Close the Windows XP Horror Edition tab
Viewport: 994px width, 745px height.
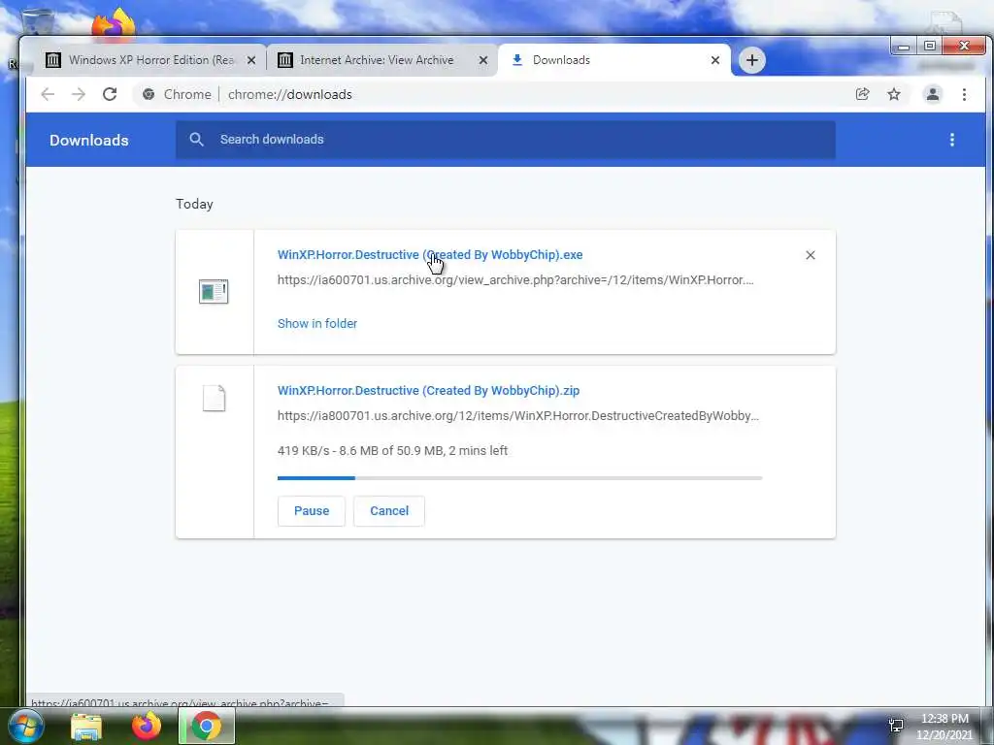click(x=251, y=60)
